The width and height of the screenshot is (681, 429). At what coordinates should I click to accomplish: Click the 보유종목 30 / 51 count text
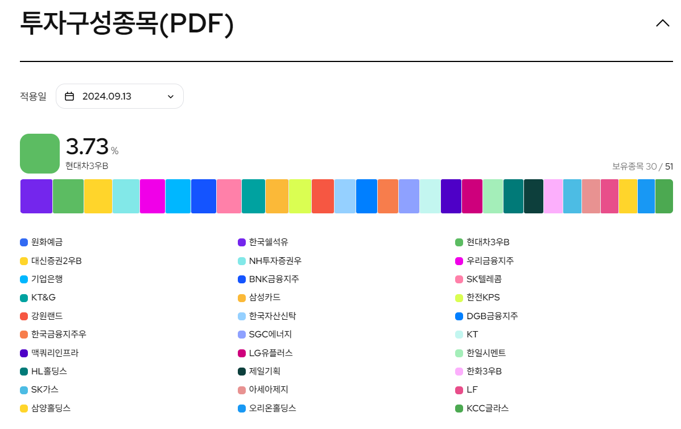[642, 166]
